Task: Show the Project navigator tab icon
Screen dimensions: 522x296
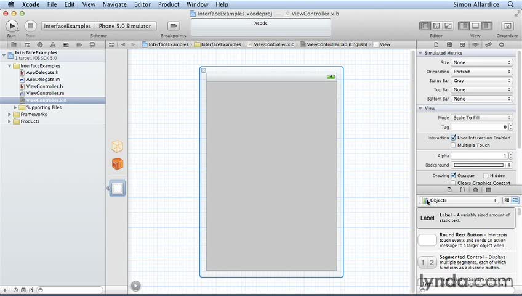Action: (x=14, y=44)
